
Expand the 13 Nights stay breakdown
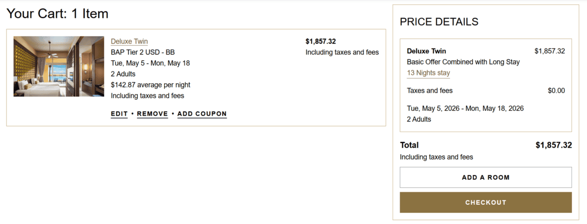tap(428, 73)
